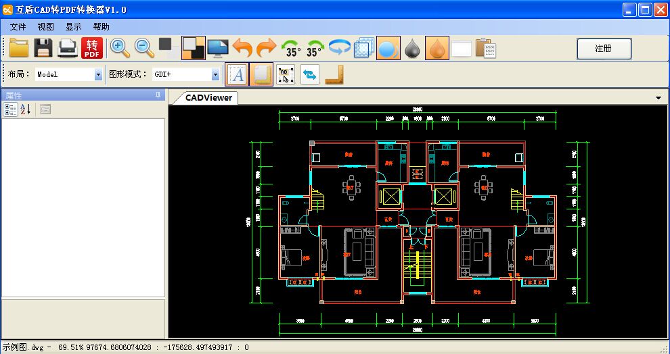Zoom in with the plus magnifier
The width and height of the screenshot is (670, 354).
(120, 48)
